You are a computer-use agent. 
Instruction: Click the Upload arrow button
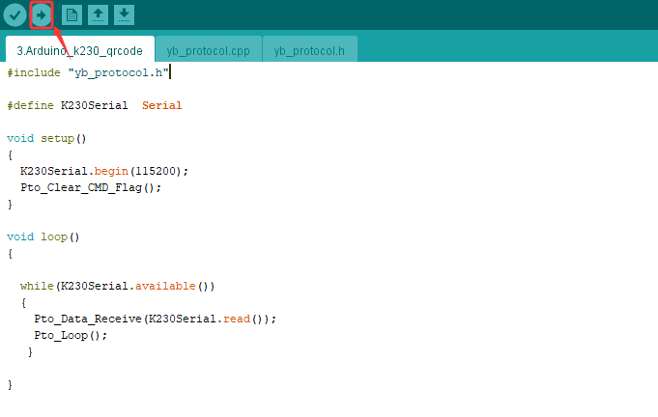42,15
